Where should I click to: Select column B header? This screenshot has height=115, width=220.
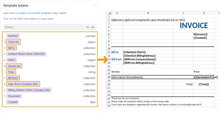point(148,13)
